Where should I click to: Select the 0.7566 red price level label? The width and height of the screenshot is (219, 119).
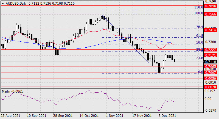point(210,14)
